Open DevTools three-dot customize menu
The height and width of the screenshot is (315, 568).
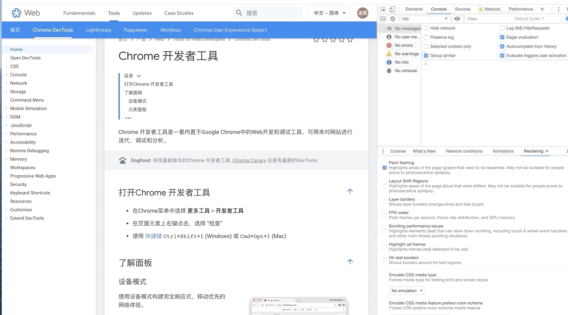[x=559, y=9]
